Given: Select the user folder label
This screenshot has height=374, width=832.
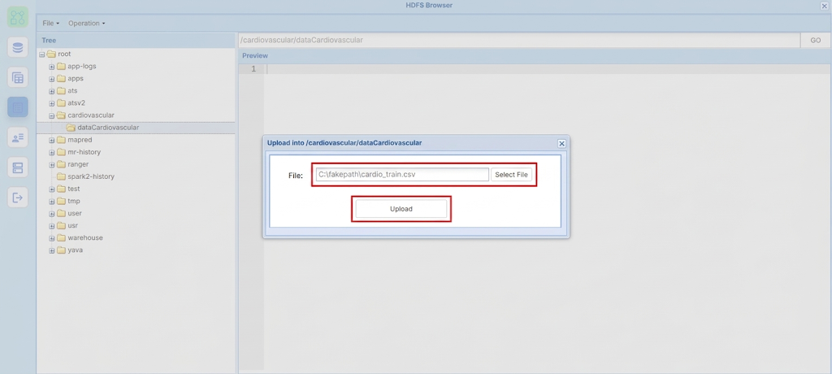Looking at the screenshot, I should pyautogui.click(x=74, y=213).
